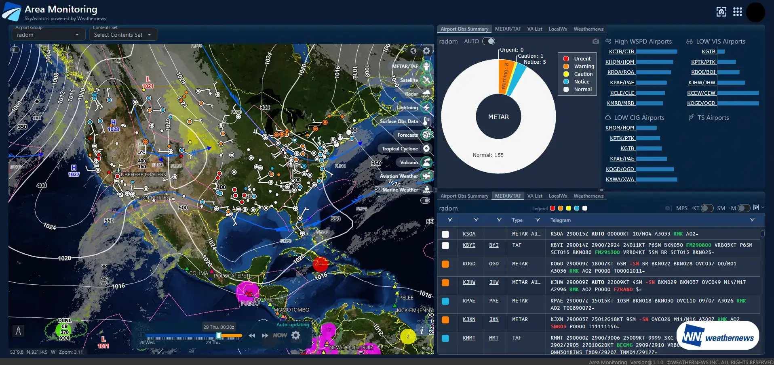Toggle the Satellite layer icon
The height and width of the screenshot is (365, 774).
point(426,80)
